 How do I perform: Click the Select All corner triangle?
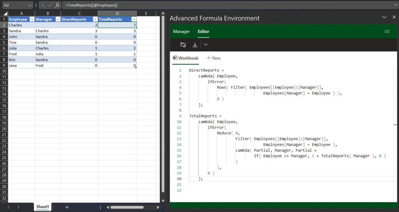coord(5,14)
